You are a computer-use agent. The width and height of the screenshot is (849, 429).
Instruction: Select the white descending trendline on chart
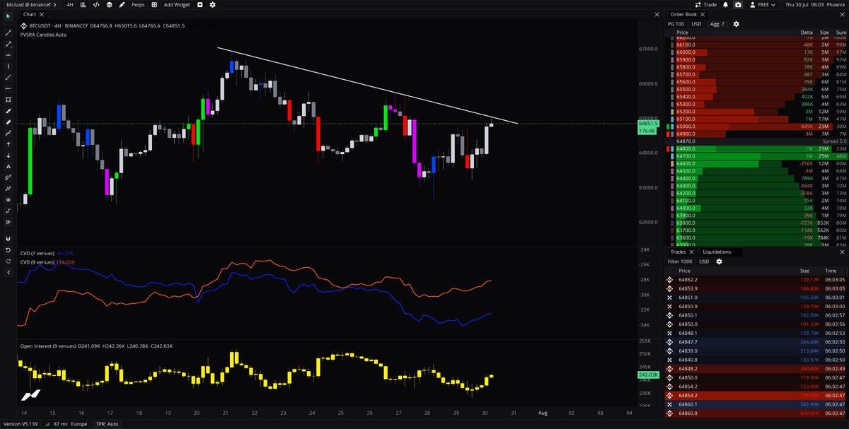368,86
